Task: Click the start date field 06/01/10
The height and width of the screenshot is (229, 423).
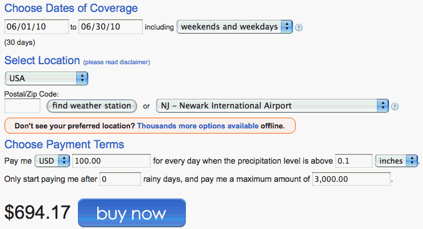Action: pos(36,27)
